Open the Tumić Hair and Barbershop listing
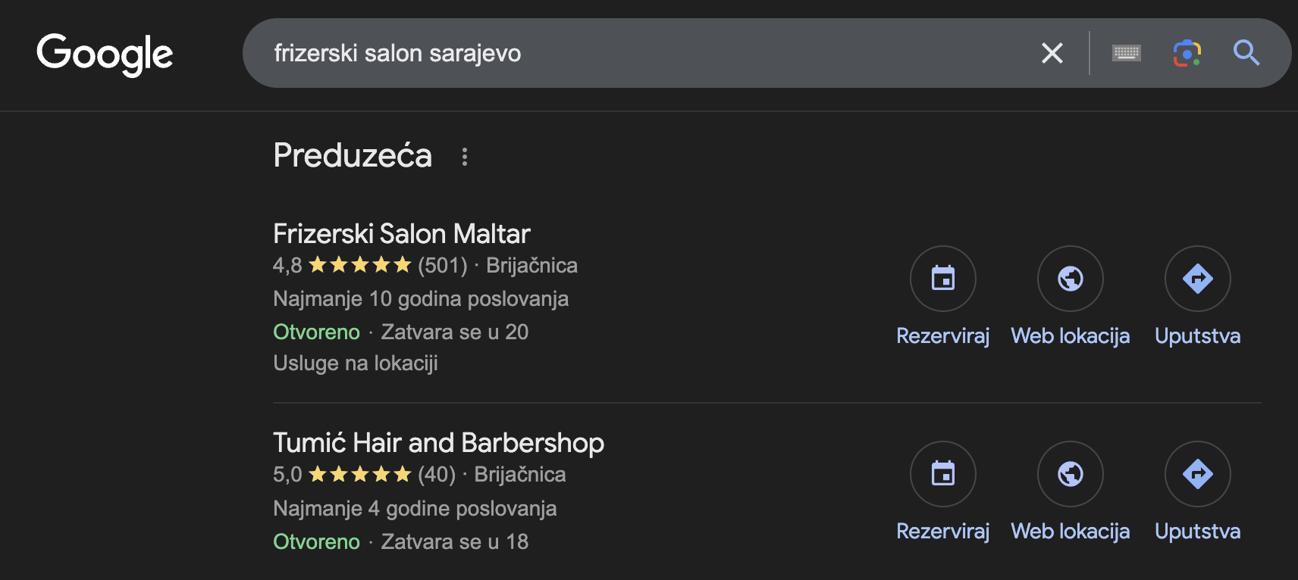This screenshot has height=580, width=1298. [x=438, y=443]
